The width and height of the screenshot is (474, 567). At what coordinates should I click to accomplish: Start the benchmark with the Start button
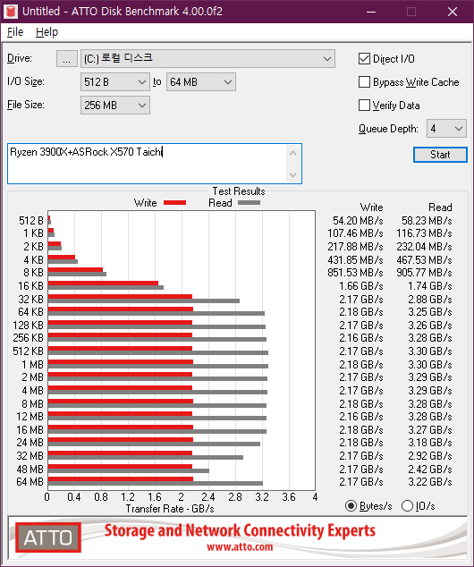click(x=440, y=155)
